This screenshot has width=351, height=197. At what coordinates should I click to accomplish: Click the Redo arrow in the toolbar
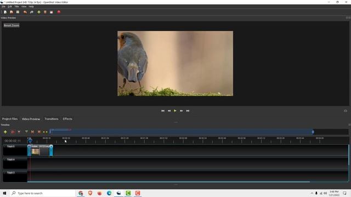point(32,12)
